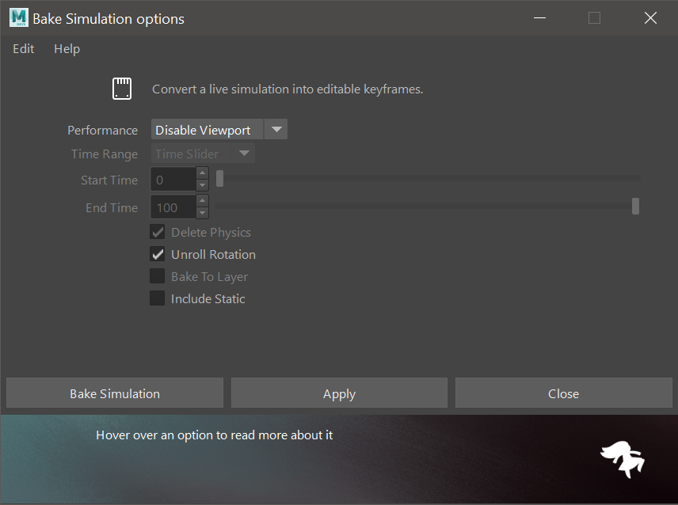This screenshot has width=678, height=505.
Task: Open the Edit menu
Action: [24, 49]
